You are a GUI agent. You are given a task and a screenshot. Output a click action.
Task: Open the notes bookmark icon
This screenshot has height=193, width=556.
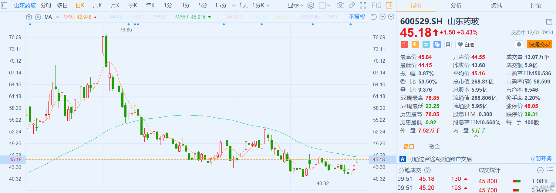[x=448, y=44]
